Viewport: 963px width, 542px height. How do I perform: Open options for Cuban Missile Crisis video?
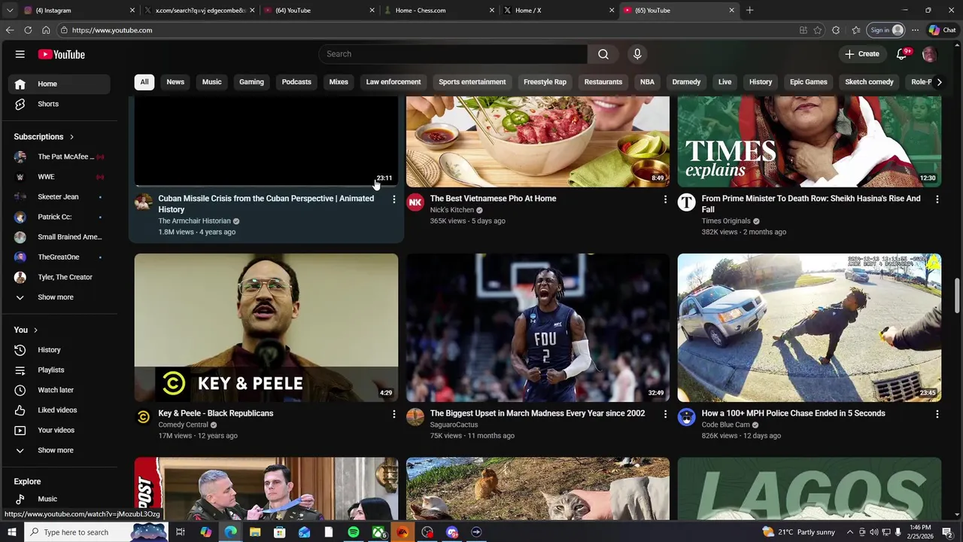click(x=393, y=199)
